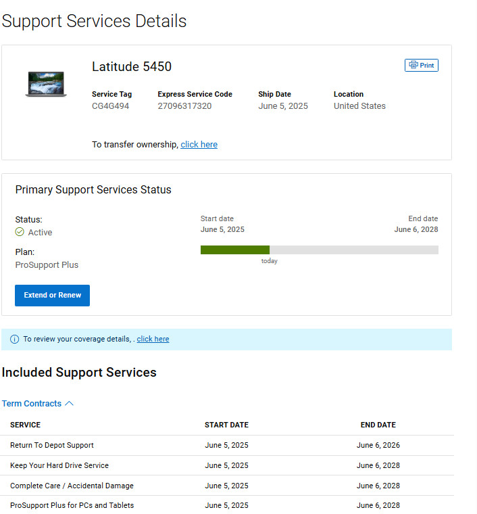Screen dimensions: 477x514
Task: Open coverage details click here link
Action: coord(153,339)
